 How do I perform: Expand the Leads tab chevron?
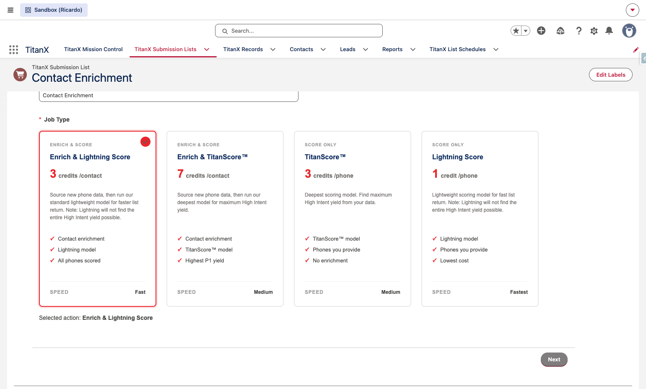(366, 49)
